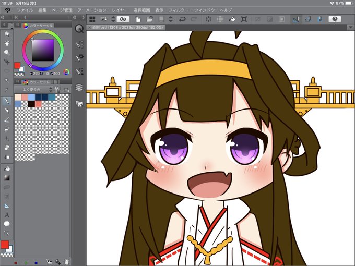Open the CLIP STUDIO spiral toolbar button
Screen dimensions: 355x266
123,19
